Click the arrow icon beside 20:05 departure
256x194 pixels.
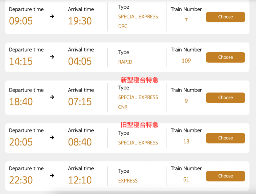pos(52,137)
